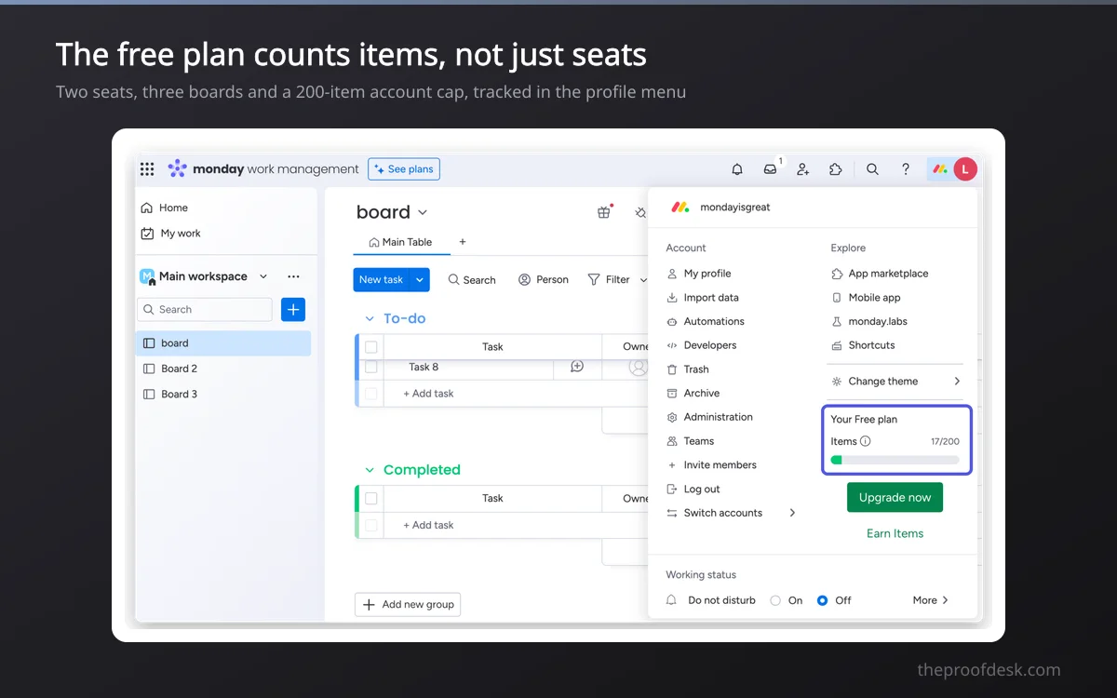The image size is (1117, 698).
Task: Open the help question mark icon
Action: 906,169
